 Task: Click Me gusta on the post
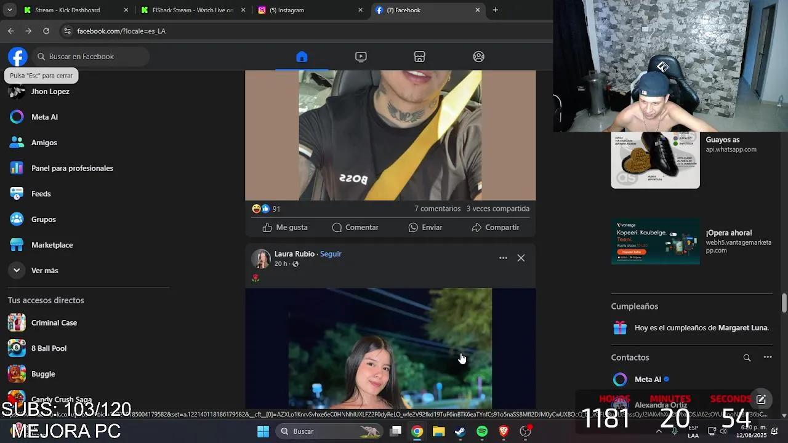284,227
